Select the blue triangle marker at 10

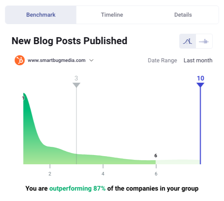pos(200,85)
